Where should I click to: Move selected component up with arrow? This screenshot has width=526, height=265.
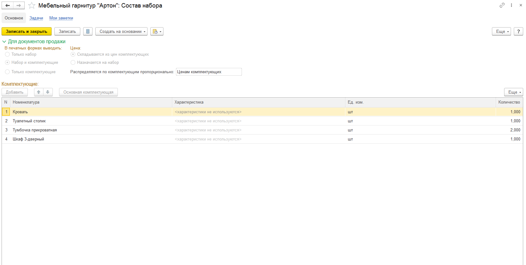pyautogui.click(x=39, y=92)
